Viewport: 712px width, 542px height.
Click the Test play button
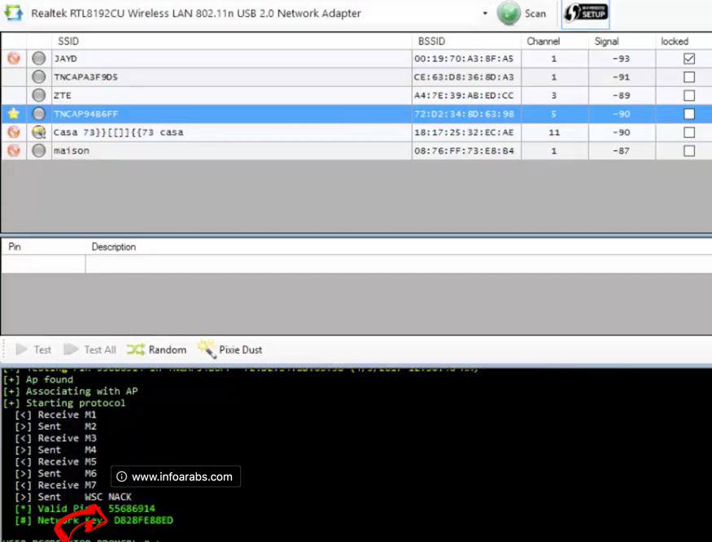33,349
